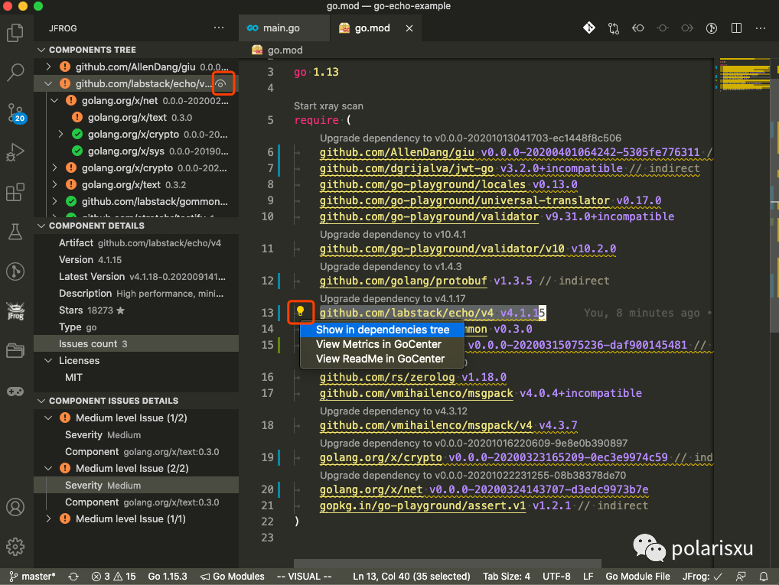Select the Issues count 3 row
The image size is (779, 585).
(136, 343)
